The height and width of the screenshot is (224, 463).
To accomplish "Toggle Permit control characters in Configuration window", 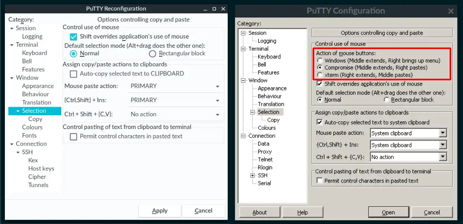I will tap(319, 181).
